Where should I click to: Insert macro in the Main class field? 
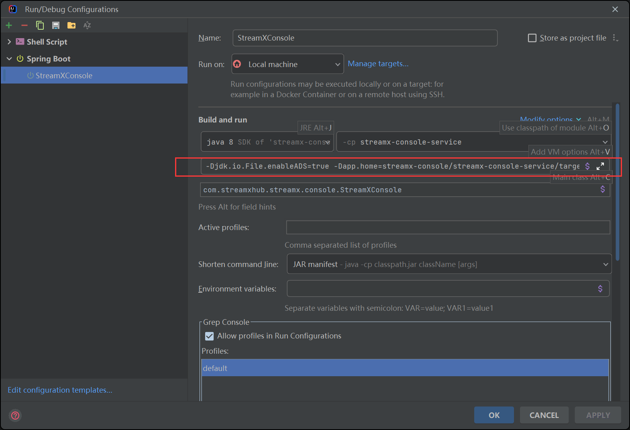tap(602, 190)
